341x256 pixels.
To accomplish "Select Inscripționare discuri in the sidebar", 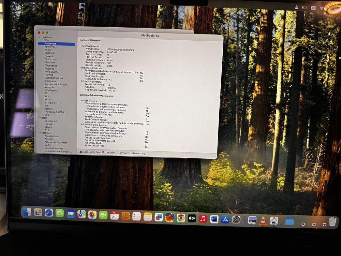I will click(x=56, y=84).
